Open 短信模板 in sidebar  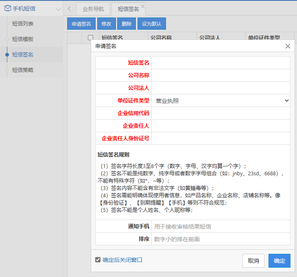(22, 39)
